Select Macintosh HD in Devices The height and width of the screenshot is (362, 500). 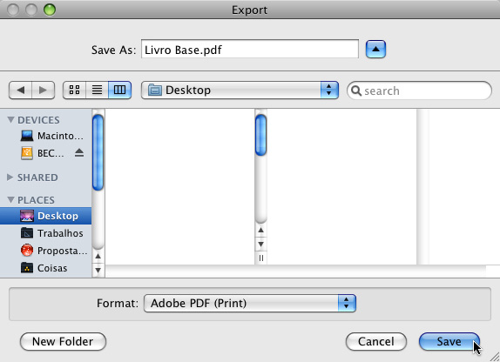51,136
